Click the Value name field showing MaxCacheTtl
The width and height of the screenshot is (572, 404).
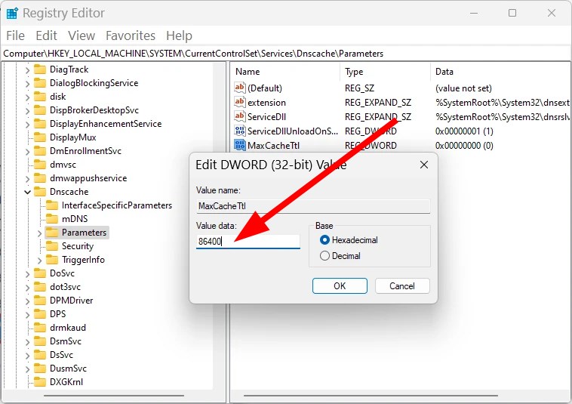point(313,206)
